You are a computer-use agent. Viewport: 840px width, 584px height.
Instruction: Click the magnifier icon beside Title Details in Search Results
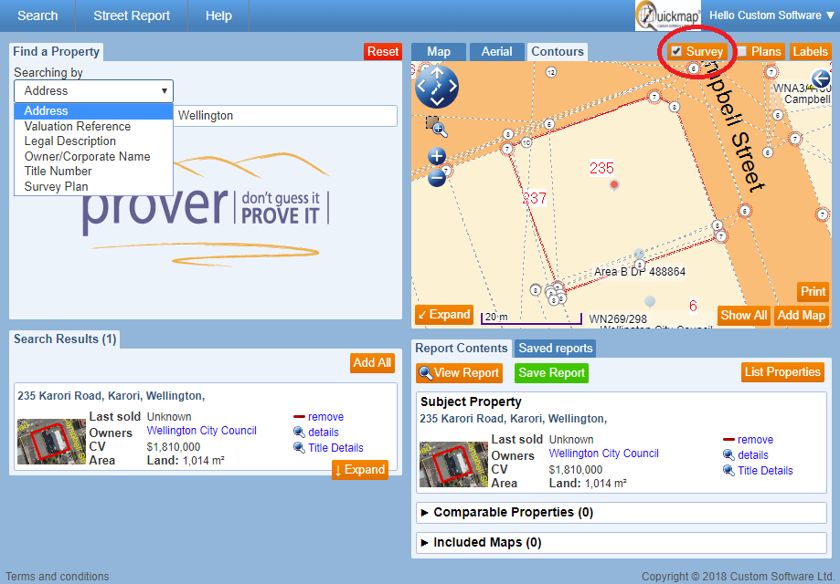pyautogui.click(x=299, y=448)
